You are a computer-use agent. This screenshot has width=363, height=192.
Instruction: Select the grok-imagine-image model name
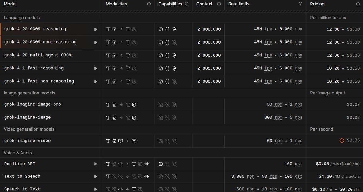[x=28, y=117]
